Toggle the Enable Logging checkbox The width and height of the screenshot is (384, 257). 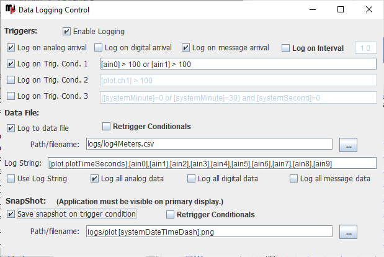coord(66,32)
